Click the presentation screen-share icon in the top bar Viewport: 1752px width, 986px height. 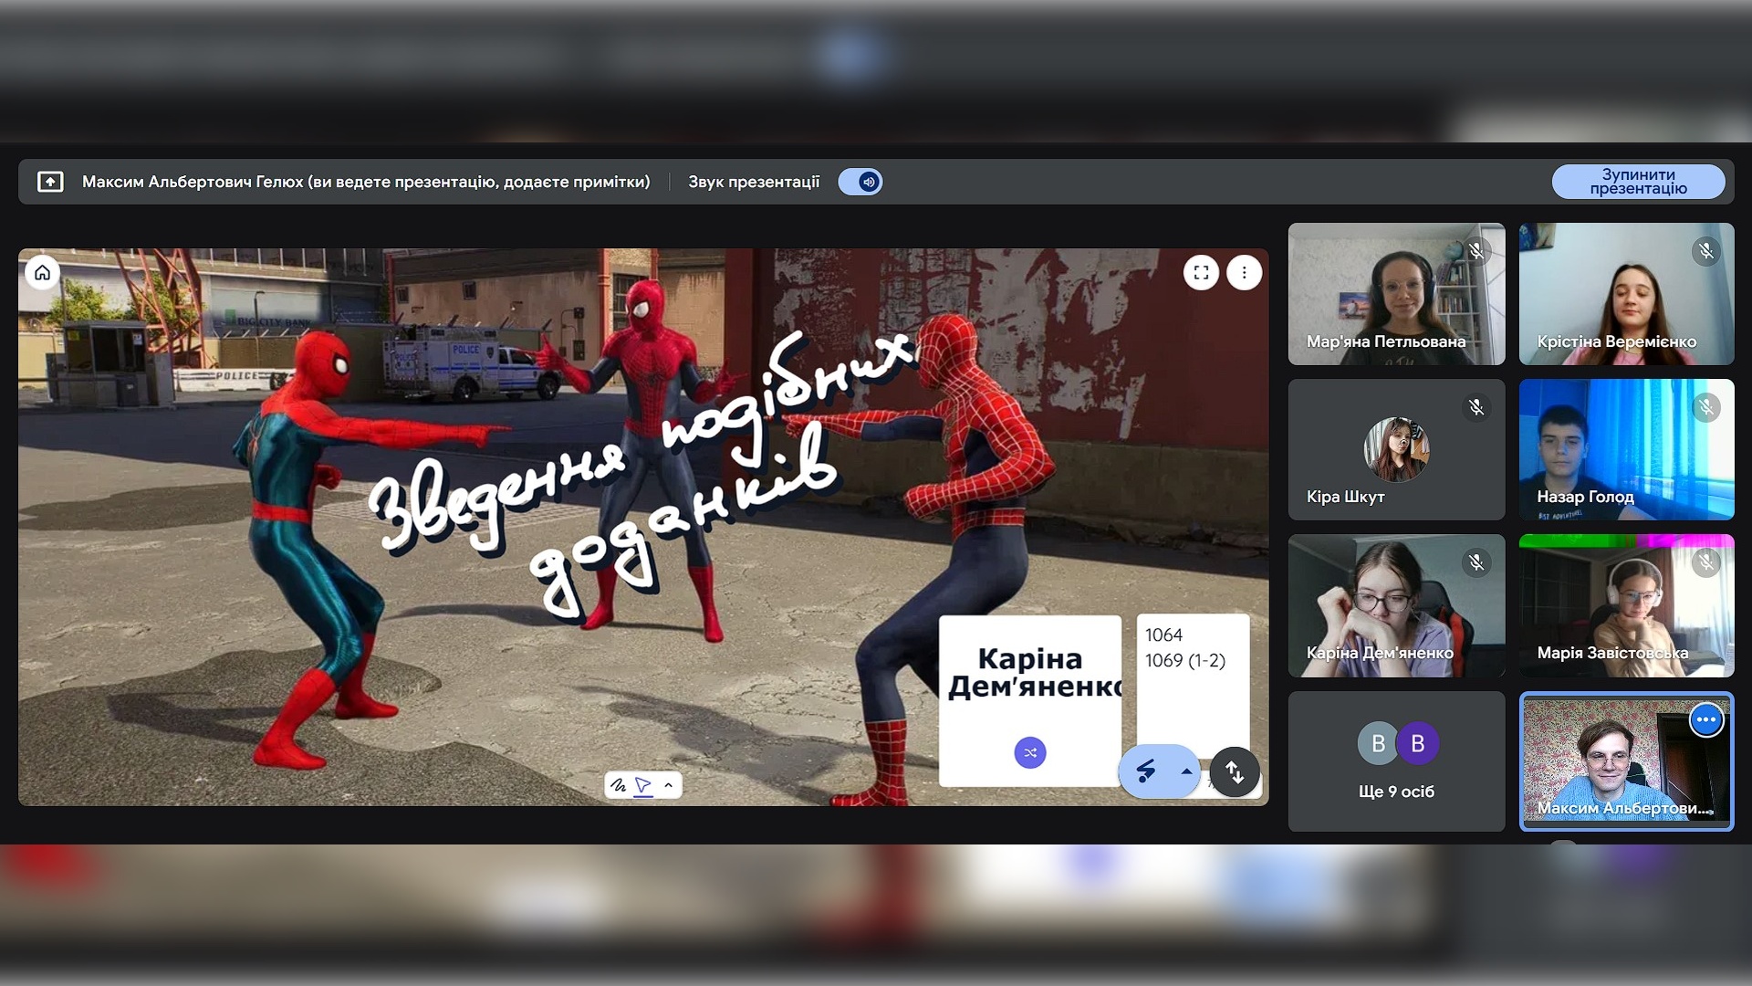(x=50, y=182)
